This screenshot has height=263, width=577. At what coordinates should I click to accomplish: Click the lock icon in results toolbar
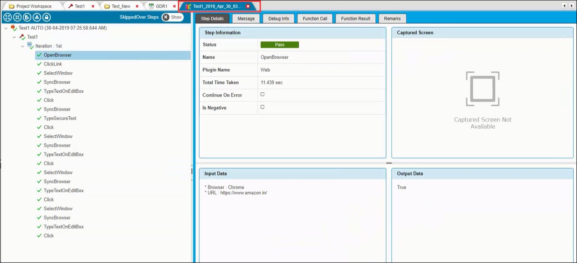pos(46,17)
